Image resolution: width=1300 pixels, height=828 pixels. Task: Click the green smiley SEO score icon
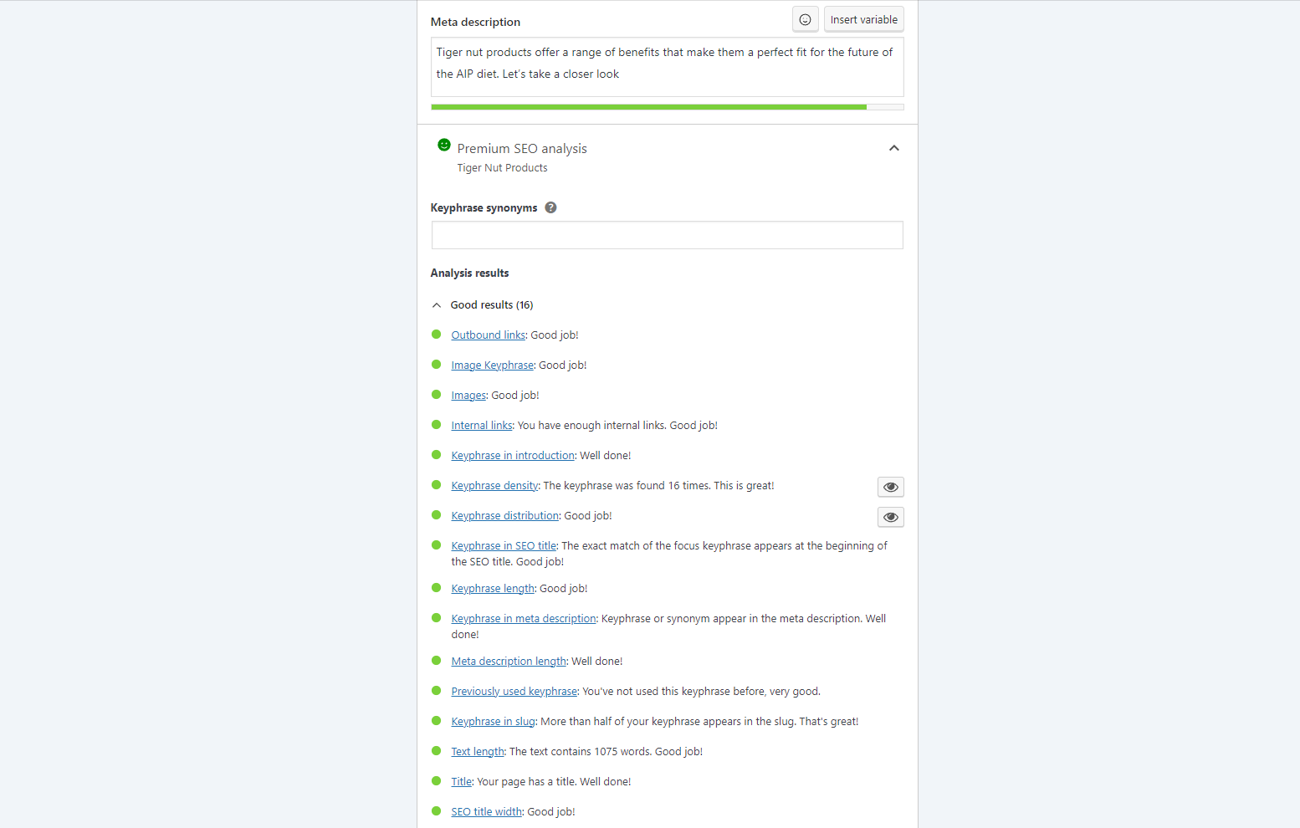[x=444, y=145]
